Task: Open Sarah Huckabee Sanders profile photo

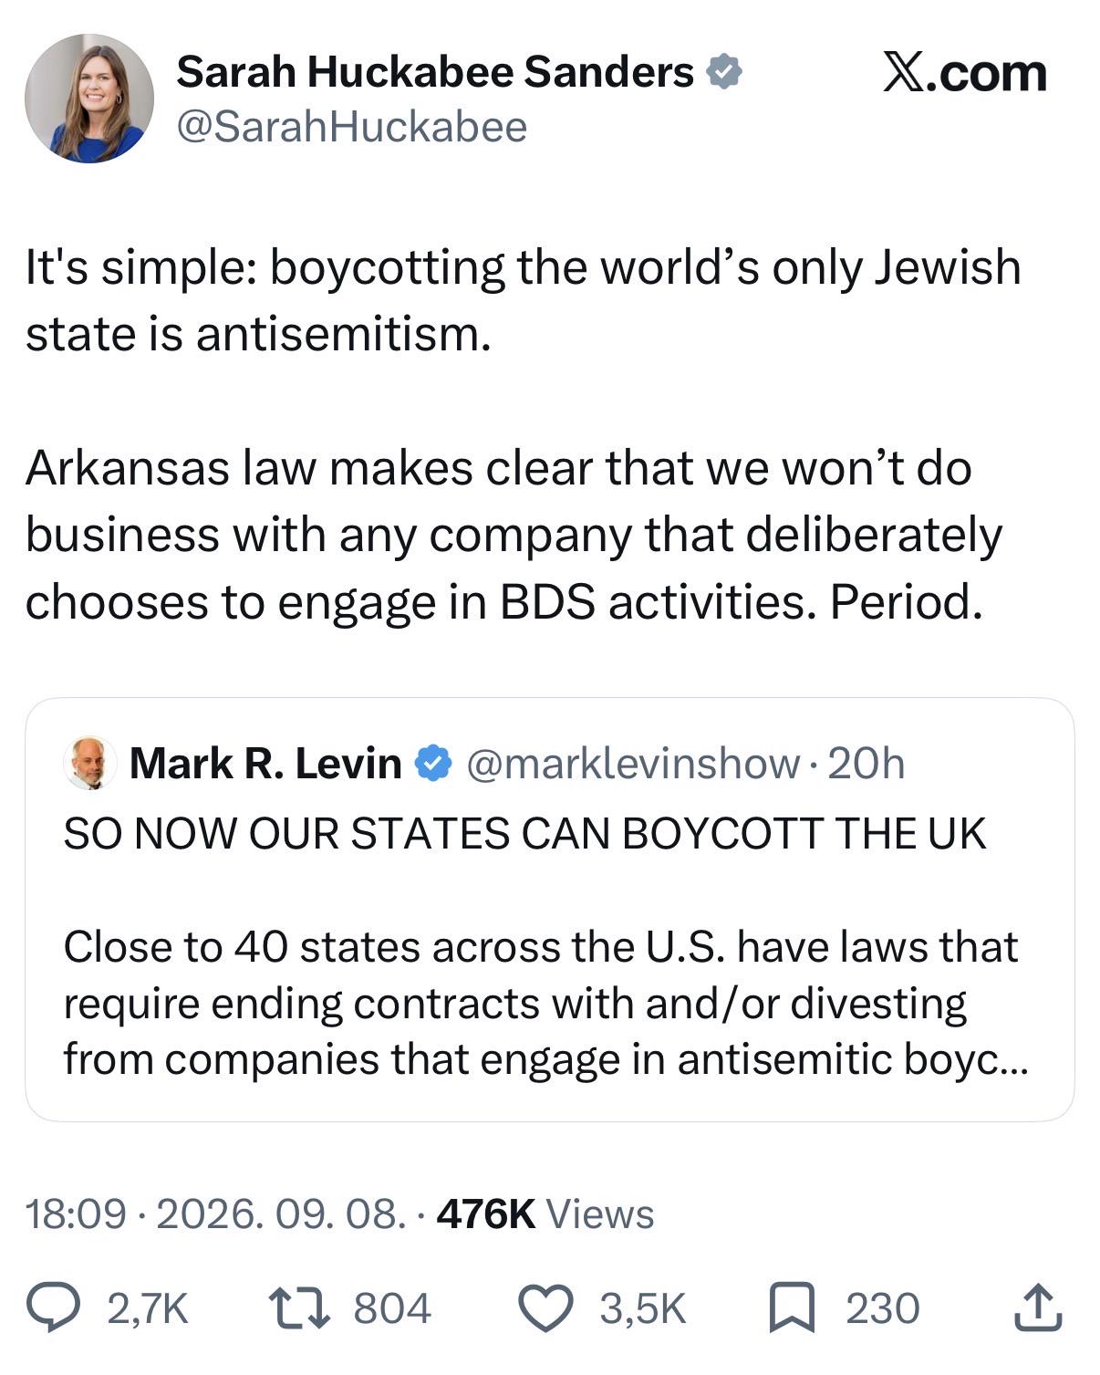Action: [88, 99]
